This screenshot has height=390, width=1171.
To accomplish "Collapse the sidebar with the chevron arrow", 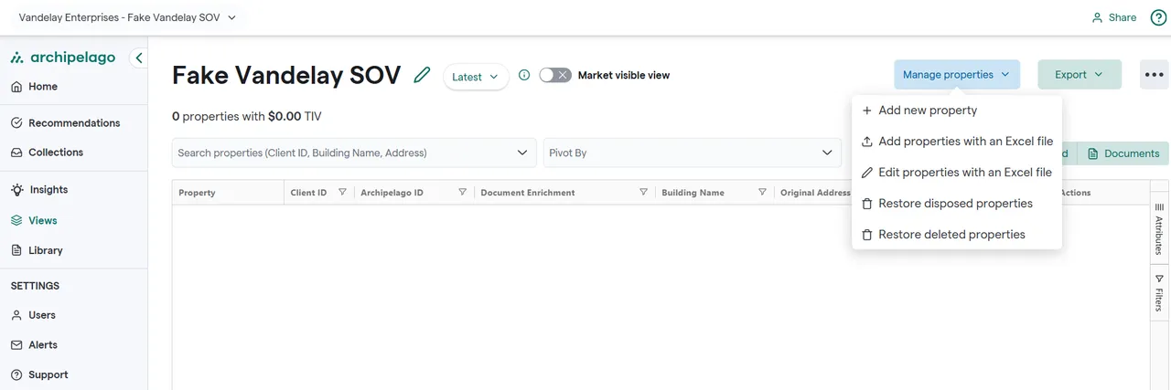I will click(x=139, y=58).
